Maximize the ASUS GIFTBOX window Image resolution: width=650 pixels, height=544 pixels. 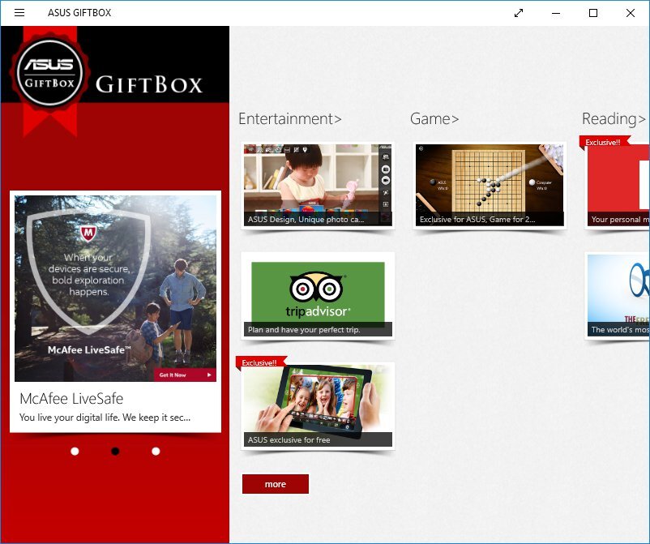[x=593, y=13]
